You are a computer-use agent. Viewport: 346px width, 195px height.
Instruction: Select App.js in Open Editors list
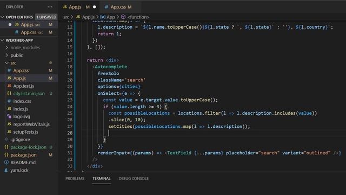pyautogui.click(x=29, y=24)
